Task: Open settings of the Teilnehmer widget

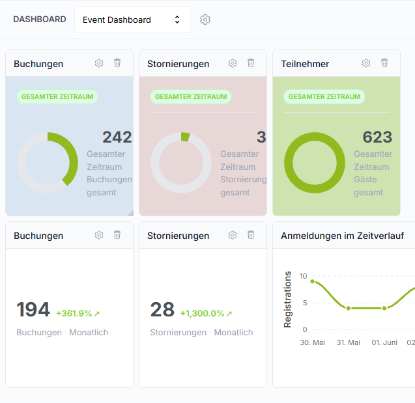Action: coord(366,63)
